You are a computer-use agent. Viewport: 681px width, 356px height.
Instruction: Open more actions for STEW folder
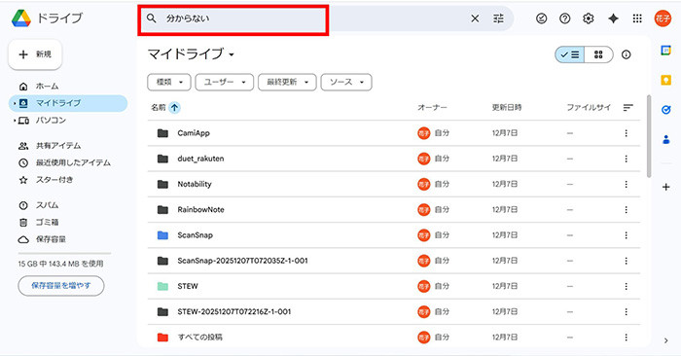626,286
